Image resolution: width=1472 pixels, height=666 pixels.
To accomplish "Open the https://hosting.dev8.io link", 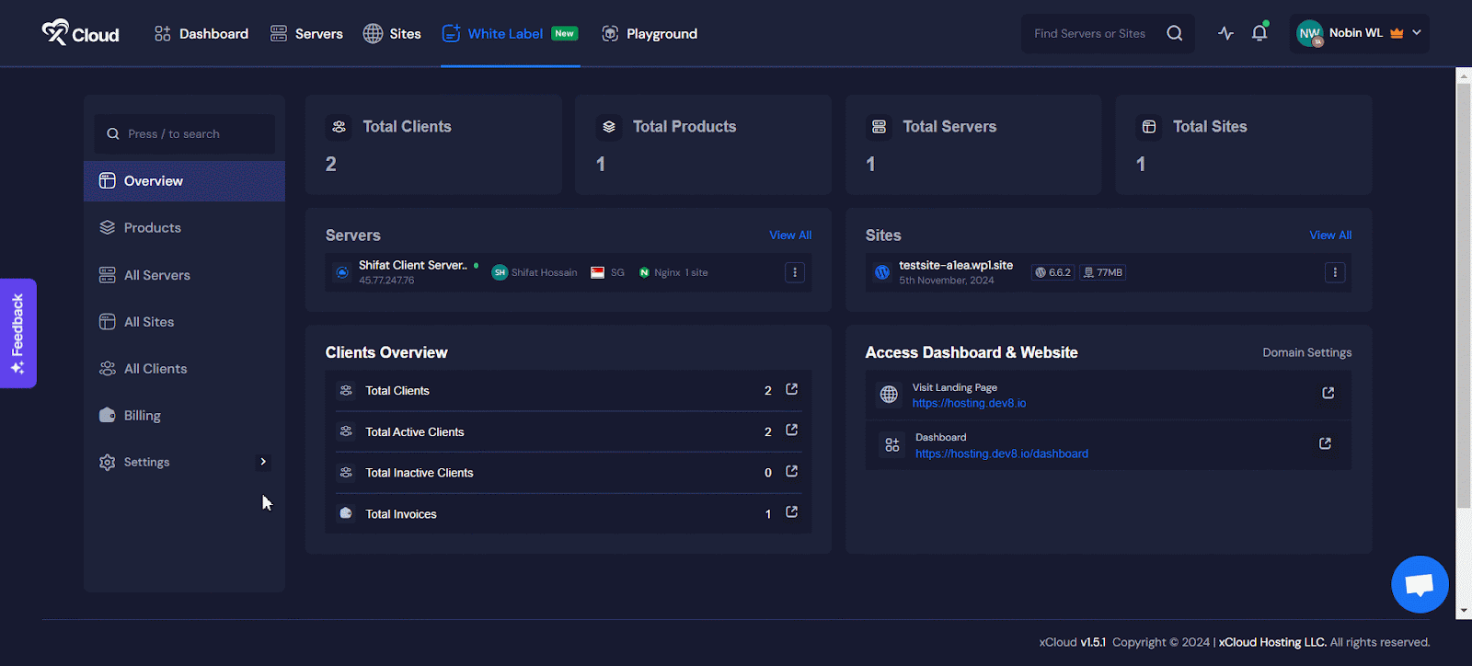I will 969,403.
